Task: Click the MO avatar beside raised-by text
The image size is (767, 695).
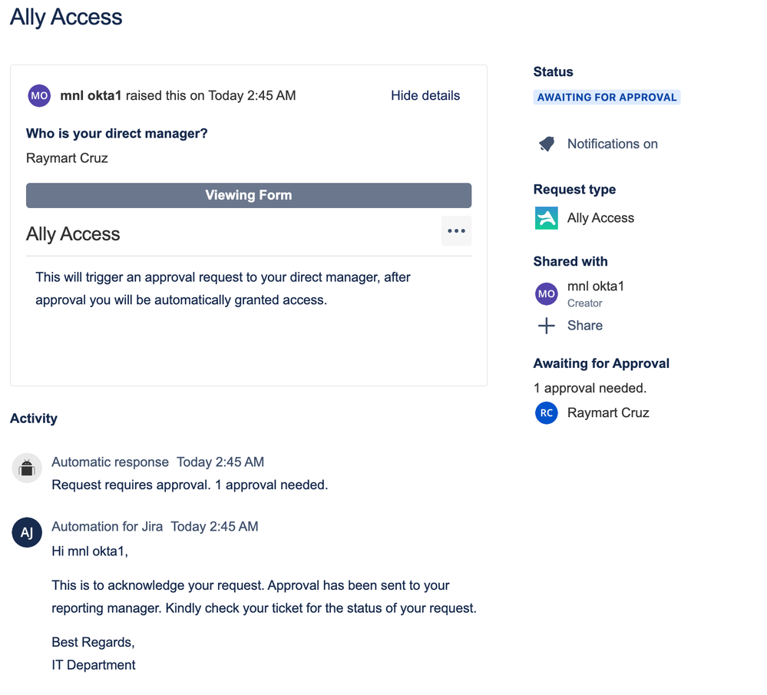Action: pos(39,95)
